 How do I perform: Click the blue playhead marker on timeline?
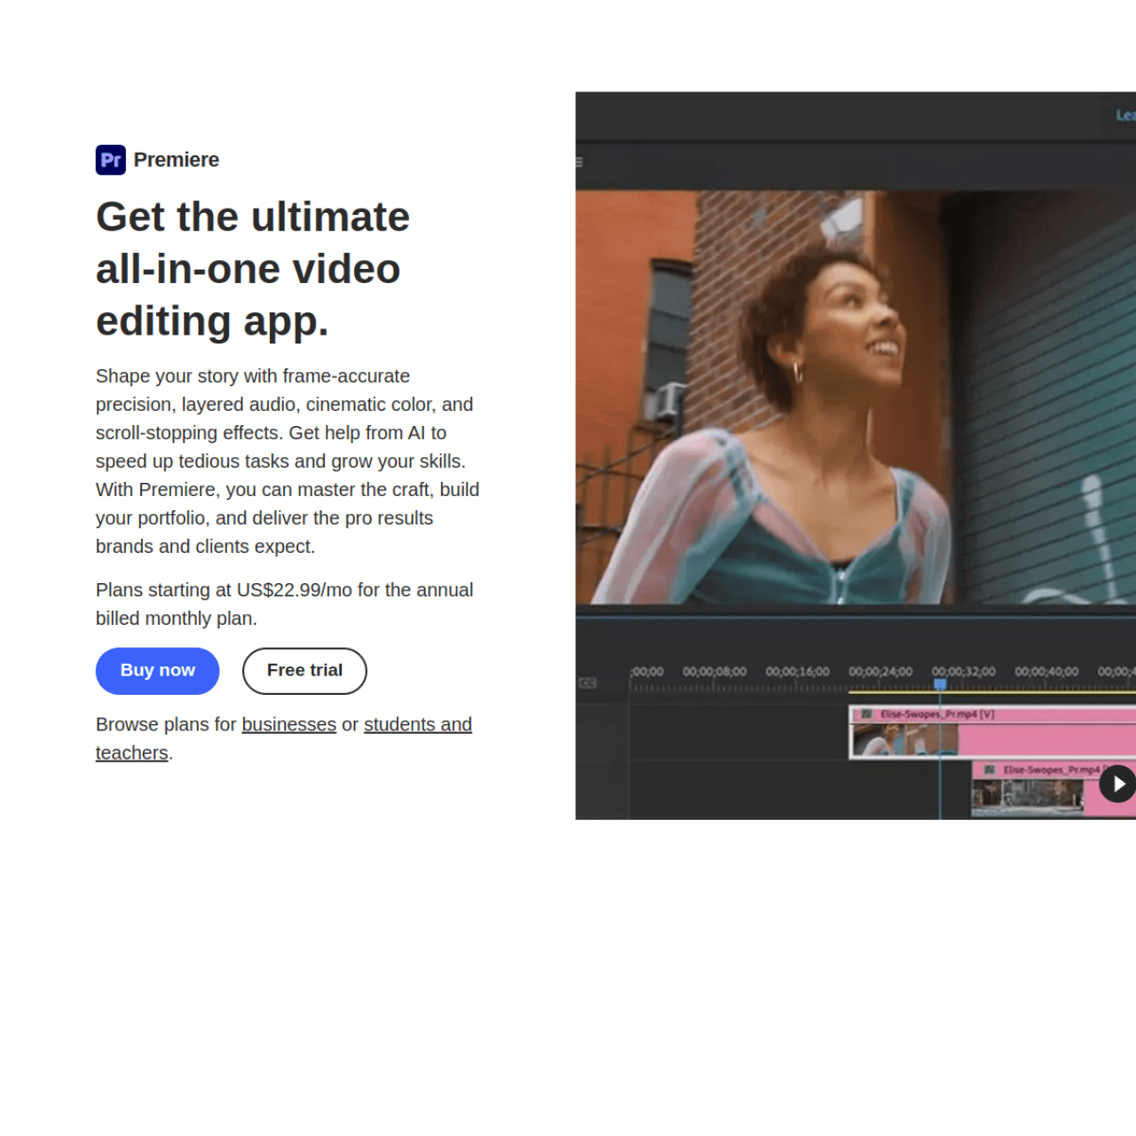(940, 684)
